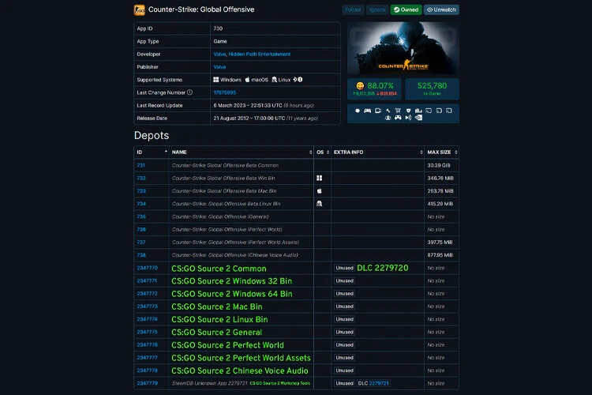Click the penguin icon next to Linux

click(274, 80)
